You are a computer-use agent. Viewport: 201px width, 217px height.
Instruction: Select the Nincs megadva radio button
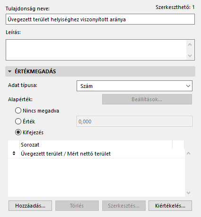point(18,111)
